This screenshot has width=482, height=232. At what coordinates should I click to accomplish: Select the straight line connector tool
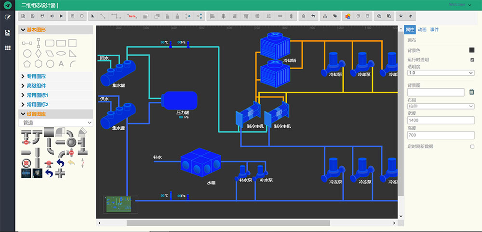tap(103, 16)
